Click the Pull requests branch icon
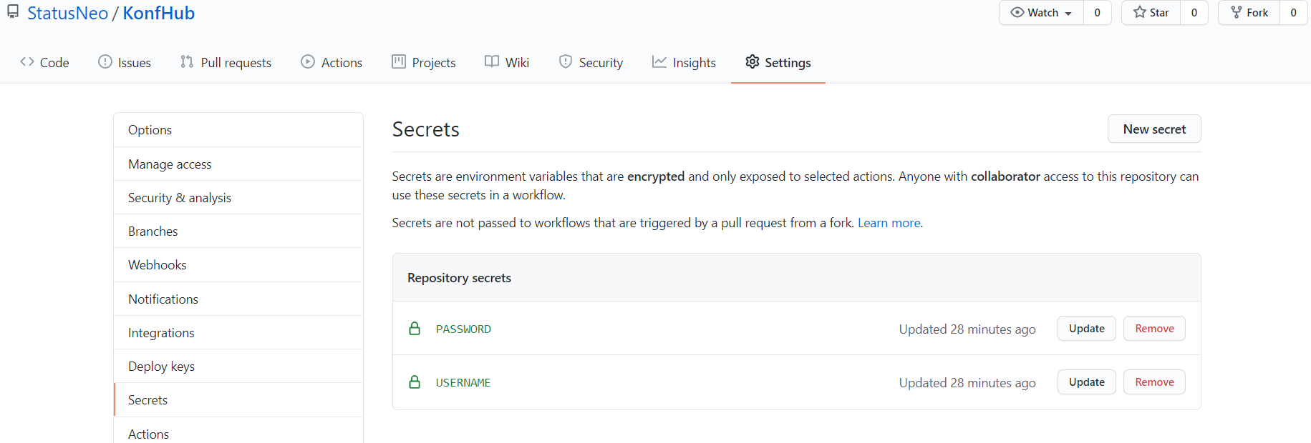 click(x=187, y=62)
